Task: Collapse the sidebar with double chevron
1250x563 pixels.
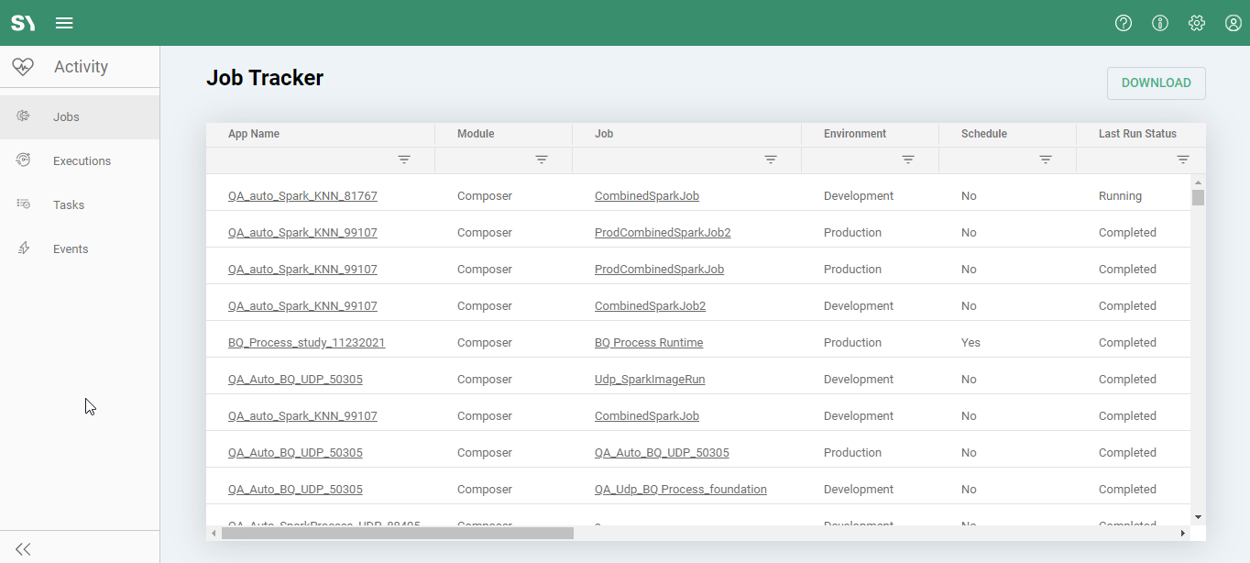Action: [23, 548]
